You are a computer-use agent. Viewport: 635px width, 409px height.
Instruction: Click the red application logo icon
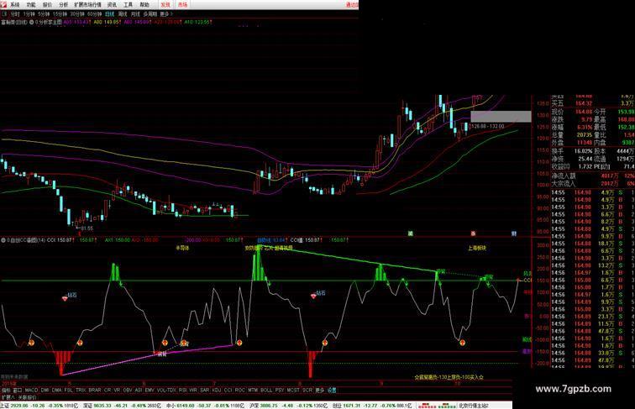[x=3, y=4]
